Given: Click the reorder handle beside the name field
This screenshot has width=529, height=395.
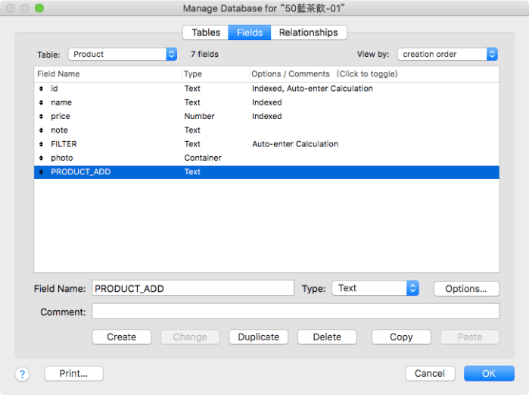Looking at the screenshot, I should click(42, 102).
